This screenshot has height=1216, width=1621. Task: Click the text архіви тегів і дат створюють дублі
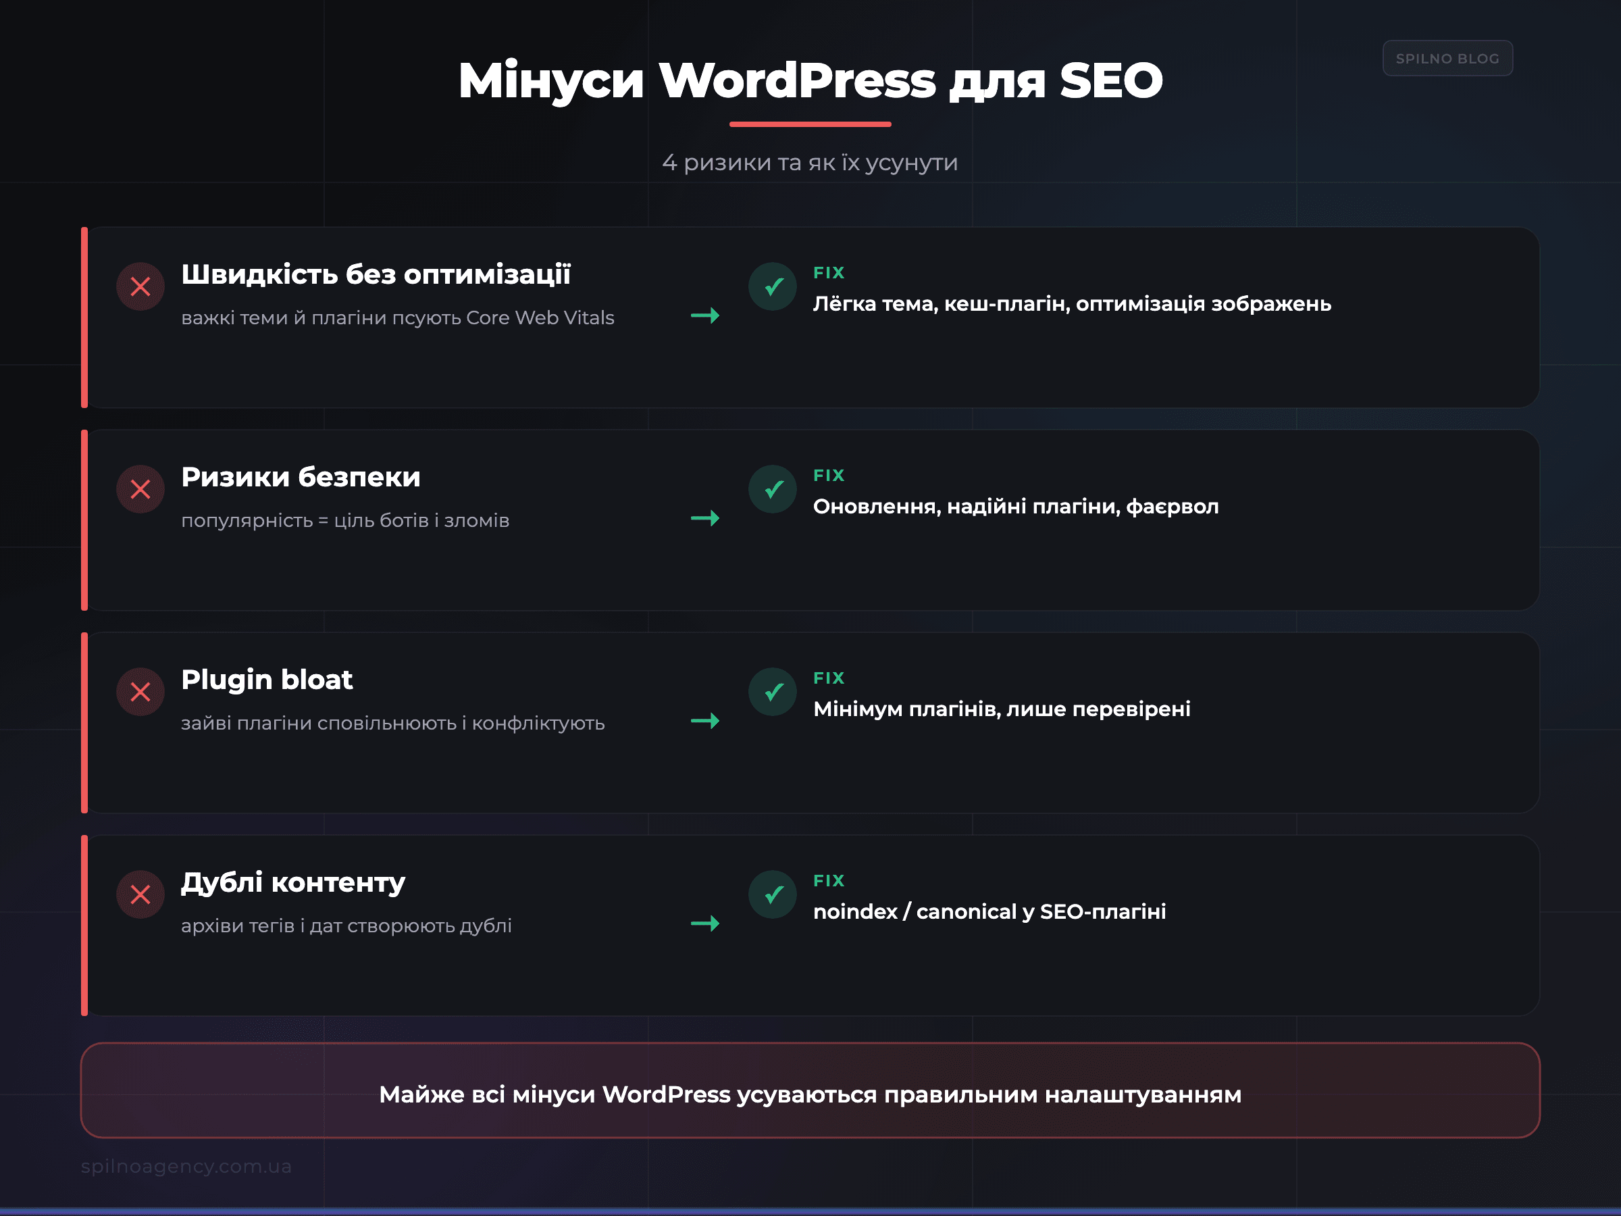point(346,926)
